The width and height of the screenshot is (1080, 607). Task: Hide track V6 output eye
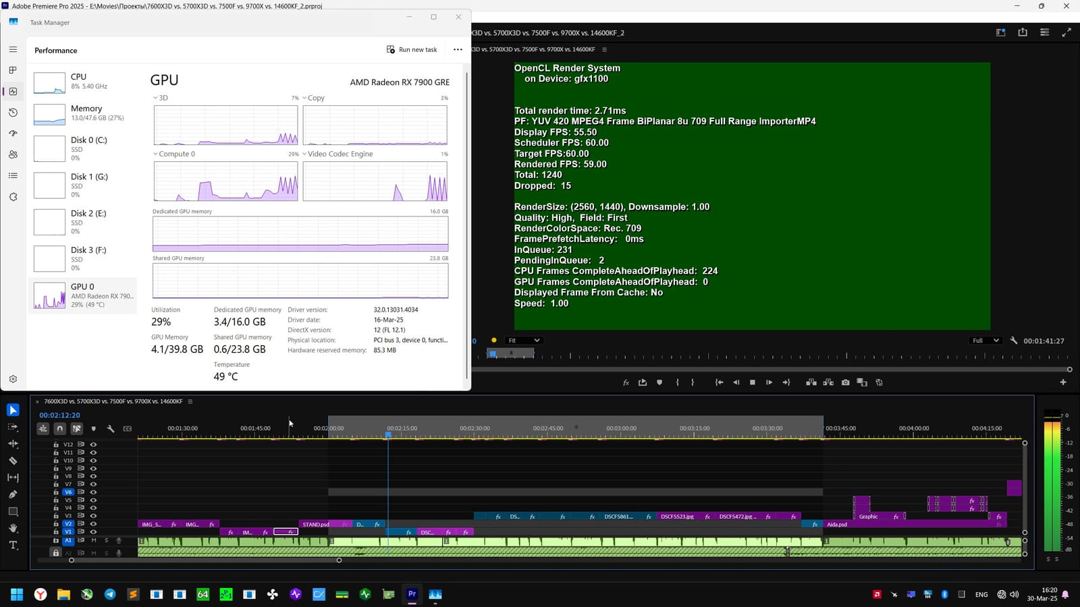tap(93, 492)
